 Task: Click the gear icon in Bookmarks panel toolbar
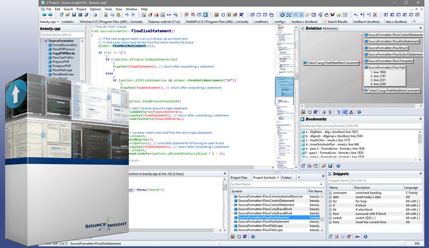click(x=338, y=166)
